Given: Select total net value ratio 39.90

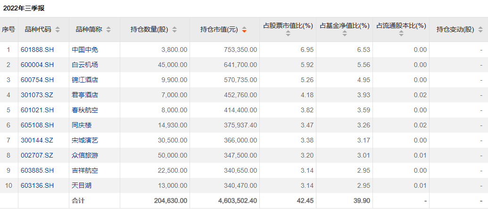Looking at the screenshot, I should click(x=363, y=201).
